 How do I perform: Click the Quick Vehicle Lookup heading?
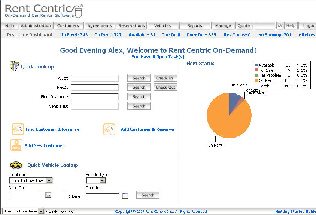(52, 165)
